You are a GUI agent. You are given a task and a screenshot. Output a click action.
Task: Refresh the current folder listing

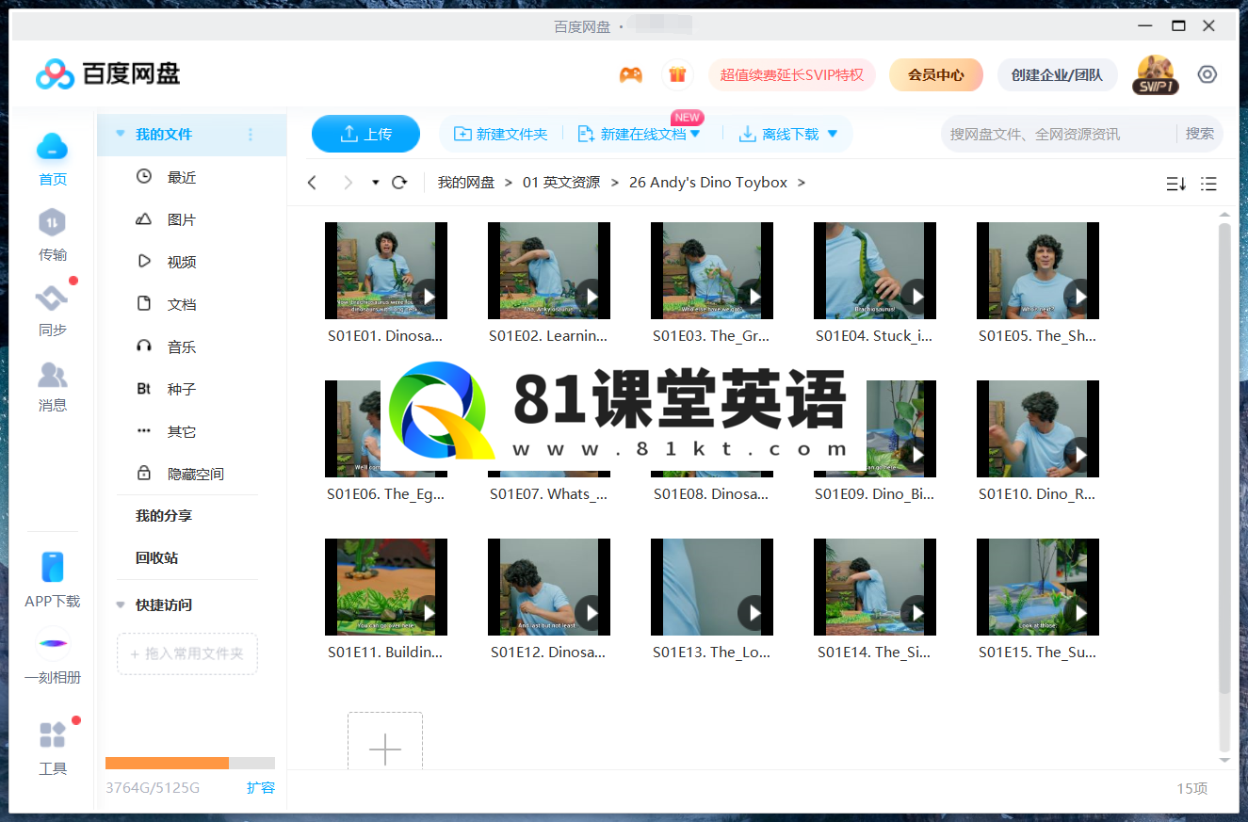(x=399, y=183)
